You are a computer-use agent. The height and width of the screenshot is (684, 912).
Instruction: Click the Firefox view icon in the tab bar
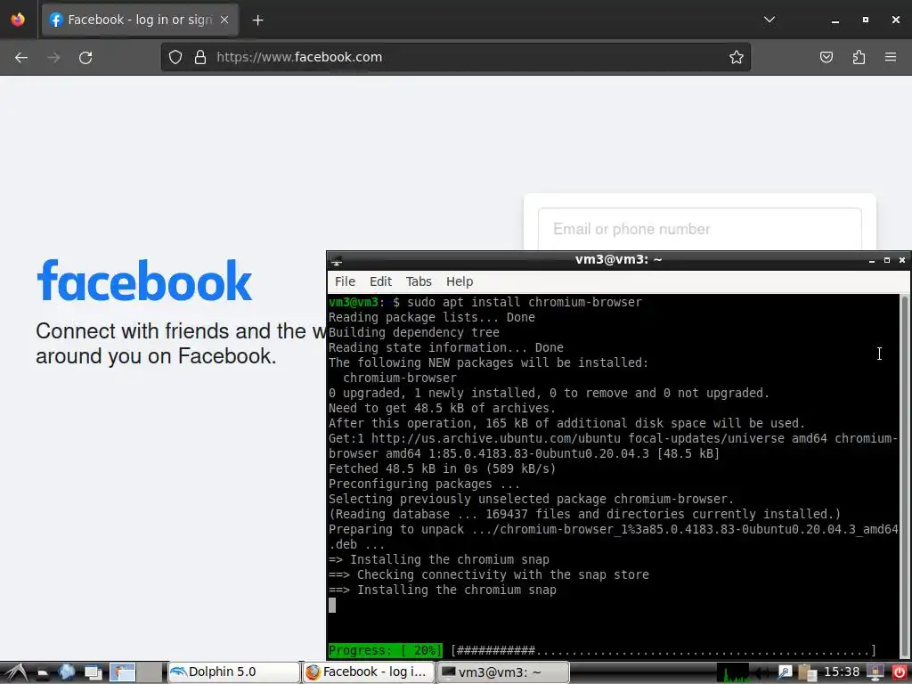tap(18, 20)
